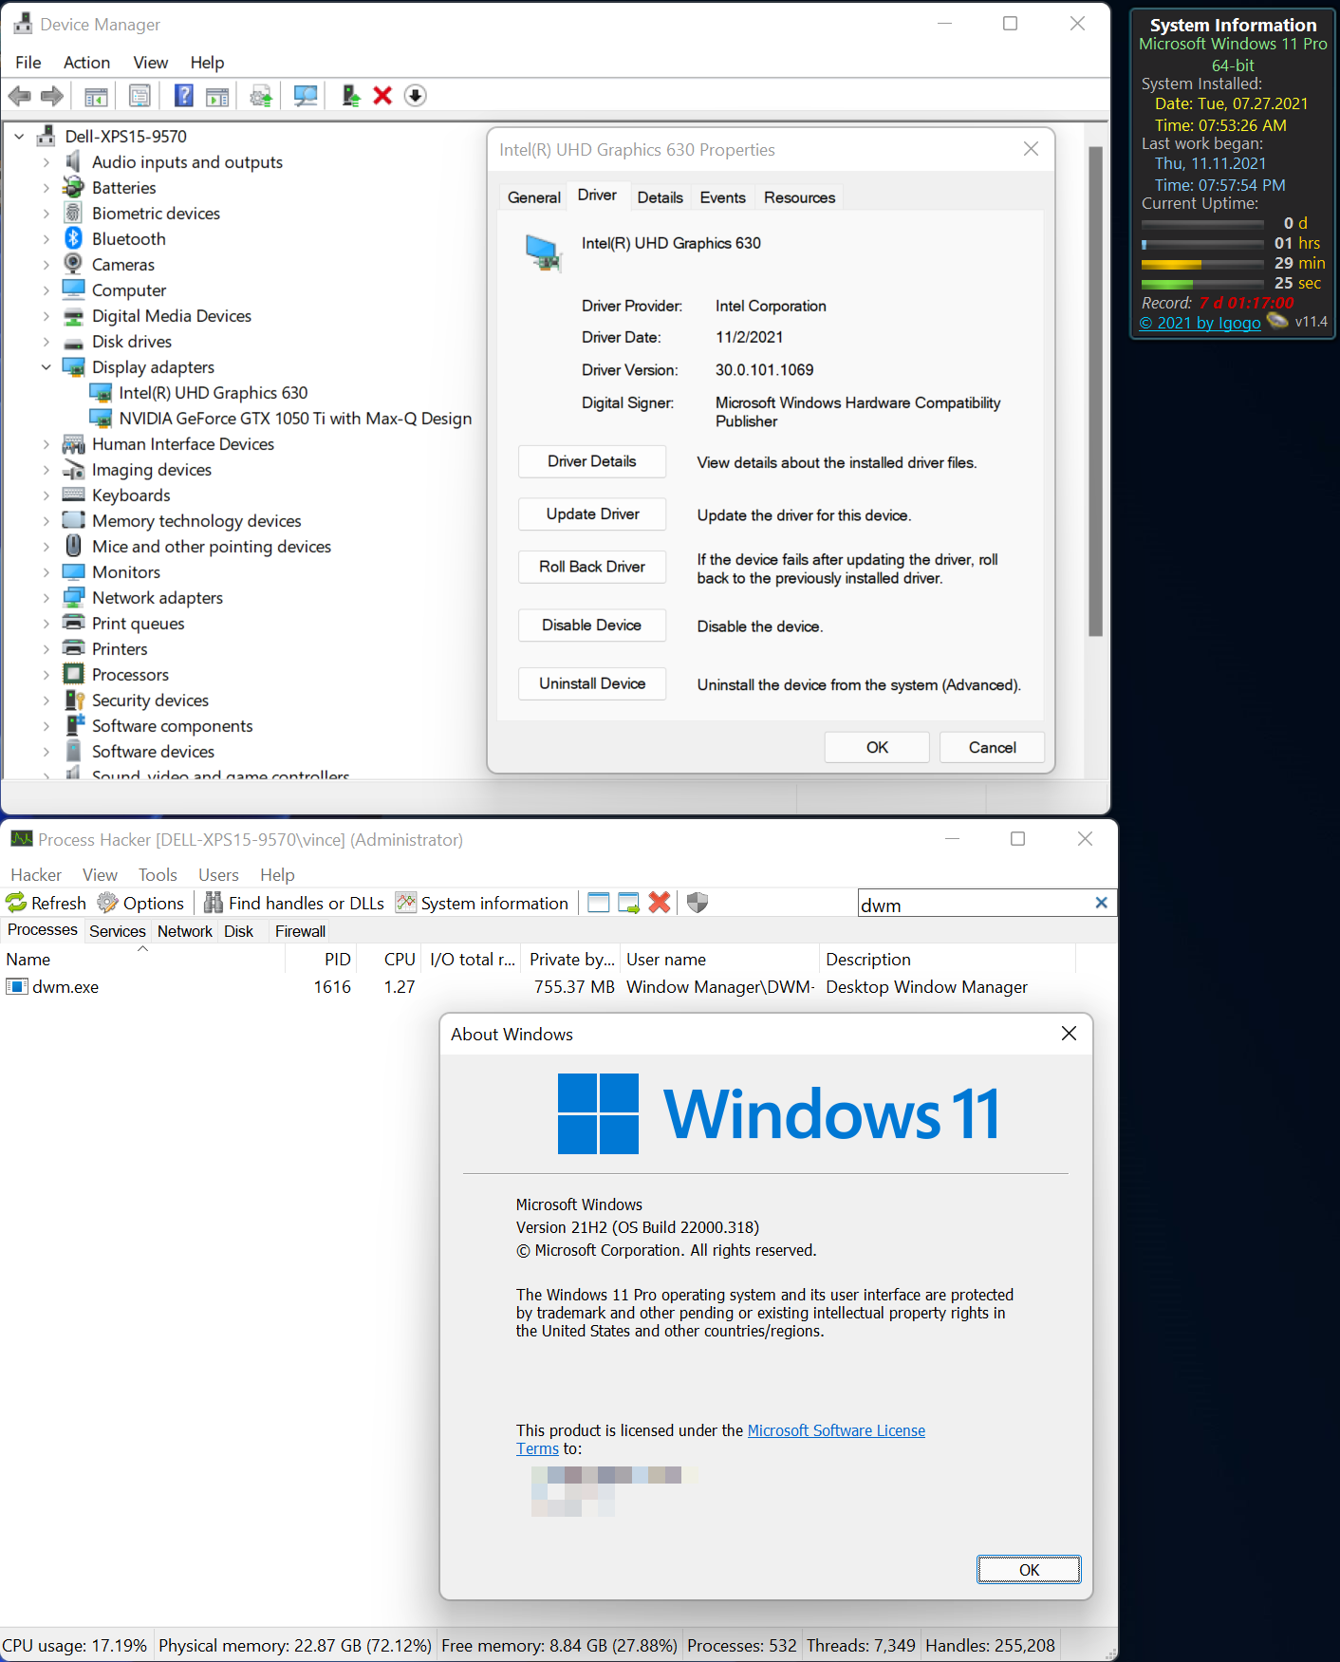Switch to the Services tab in Process Hacker
The image size is (1340, 1662).
[x=118, y=931]
